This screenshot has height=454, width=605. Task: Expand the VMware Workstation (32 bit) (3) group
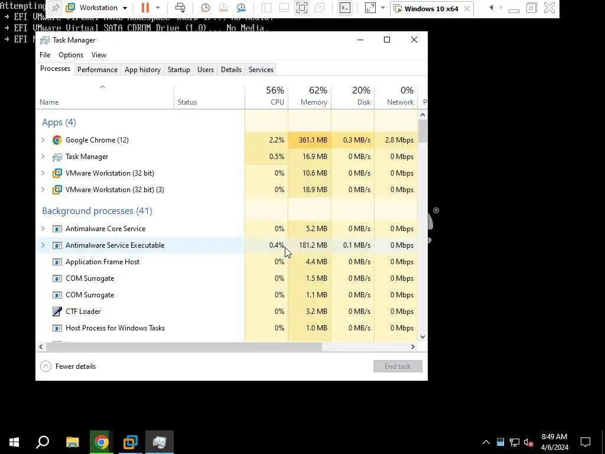tap(43, 190)
